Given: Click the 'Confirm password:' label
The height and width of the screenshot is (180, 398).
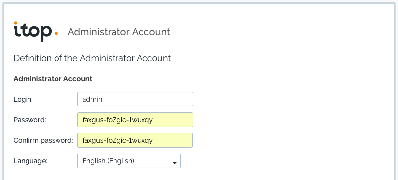Looking at the screenshot, I should (x=43, y=140).
